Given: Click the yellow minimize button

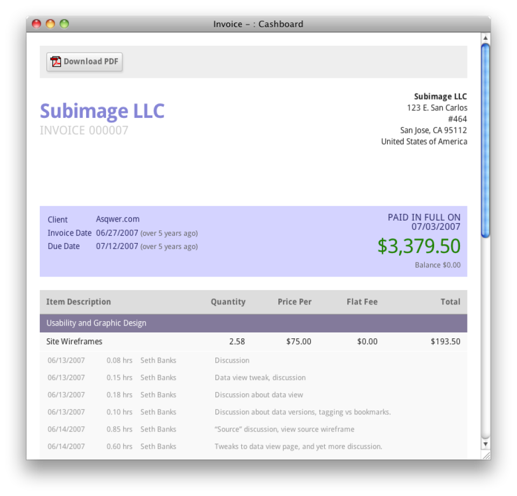Looking at the screenshot, I should coord(50,24).
